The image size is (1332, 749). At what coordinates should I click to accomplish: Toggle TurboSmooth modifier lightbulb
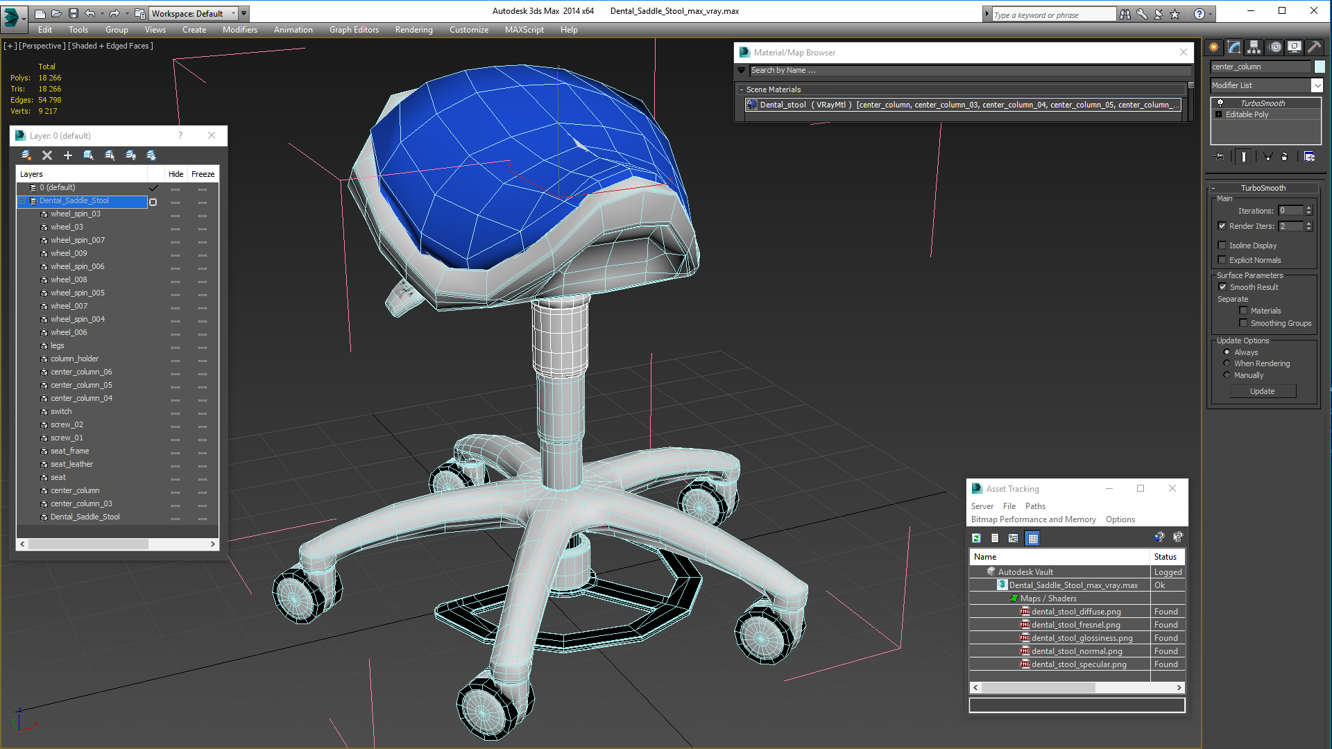[x=1220, y=103]
